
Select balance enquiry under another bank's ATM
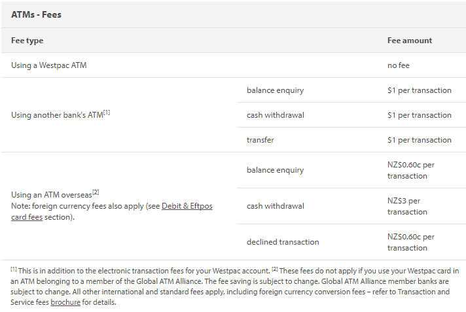[x=275, y=90]
